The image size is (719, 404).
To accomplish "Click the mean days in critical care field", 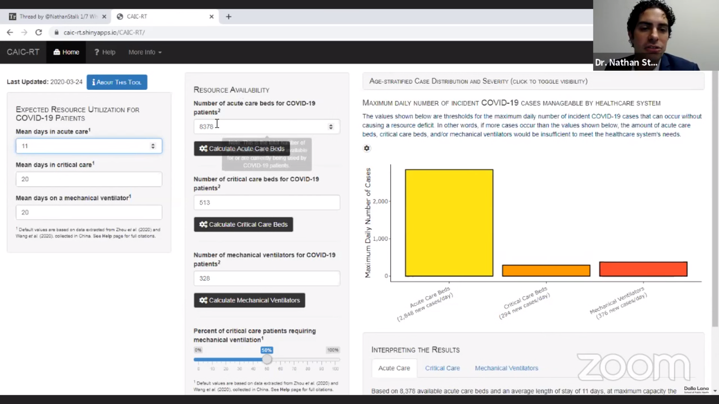I will coord(89,179).
